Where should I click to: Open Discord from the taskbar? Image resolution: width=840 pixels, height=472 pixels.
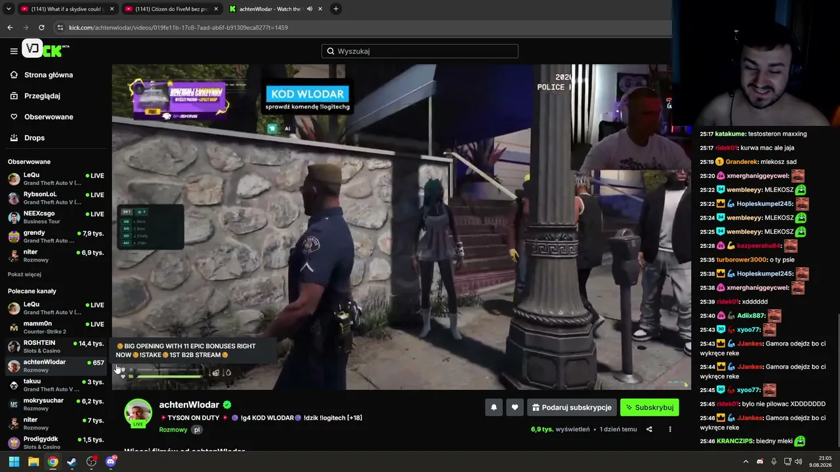click(110, 462)
